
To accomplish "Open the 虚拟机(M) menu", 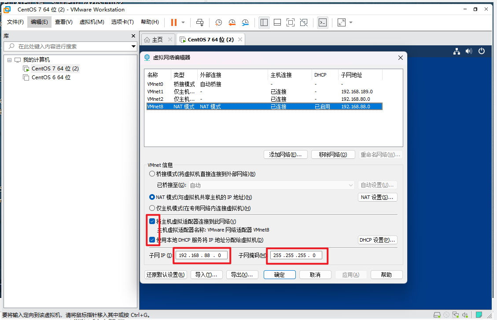I will (92, 22).
